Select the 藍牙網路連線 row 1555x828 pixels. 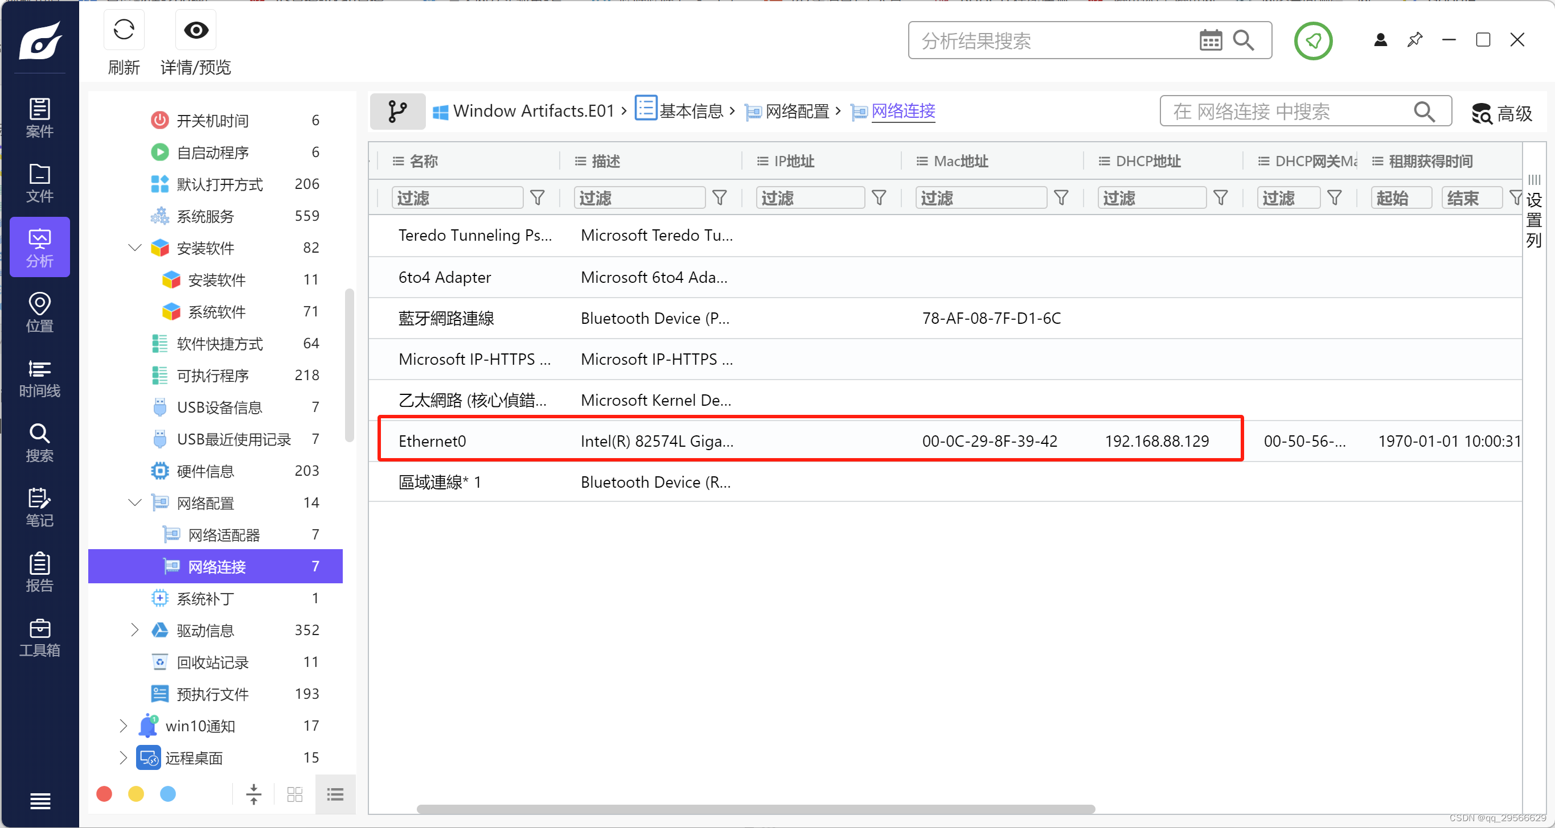[945, 318]
